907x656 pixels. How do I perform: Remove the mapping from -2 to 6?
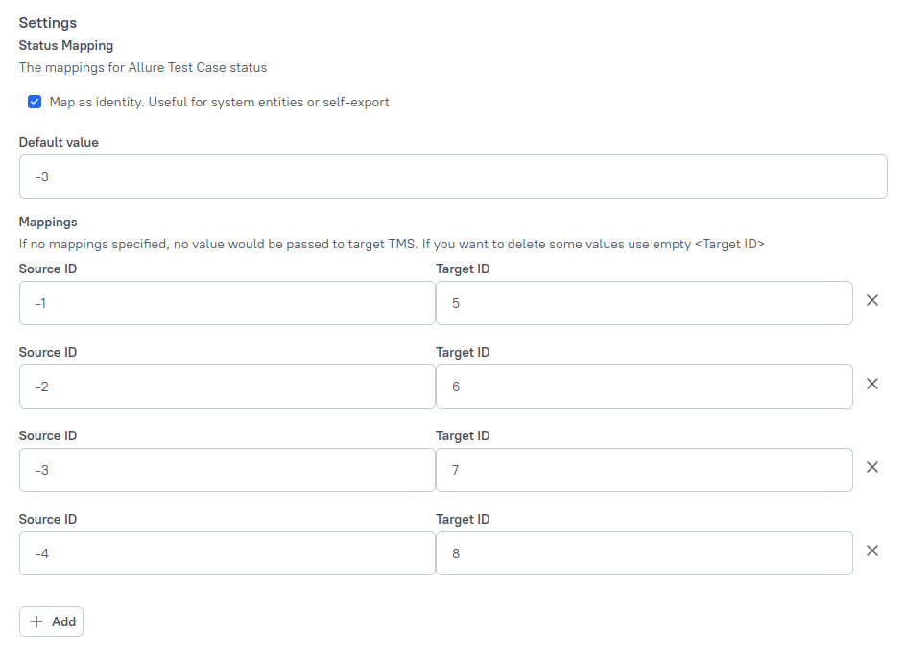coord(872,384)
